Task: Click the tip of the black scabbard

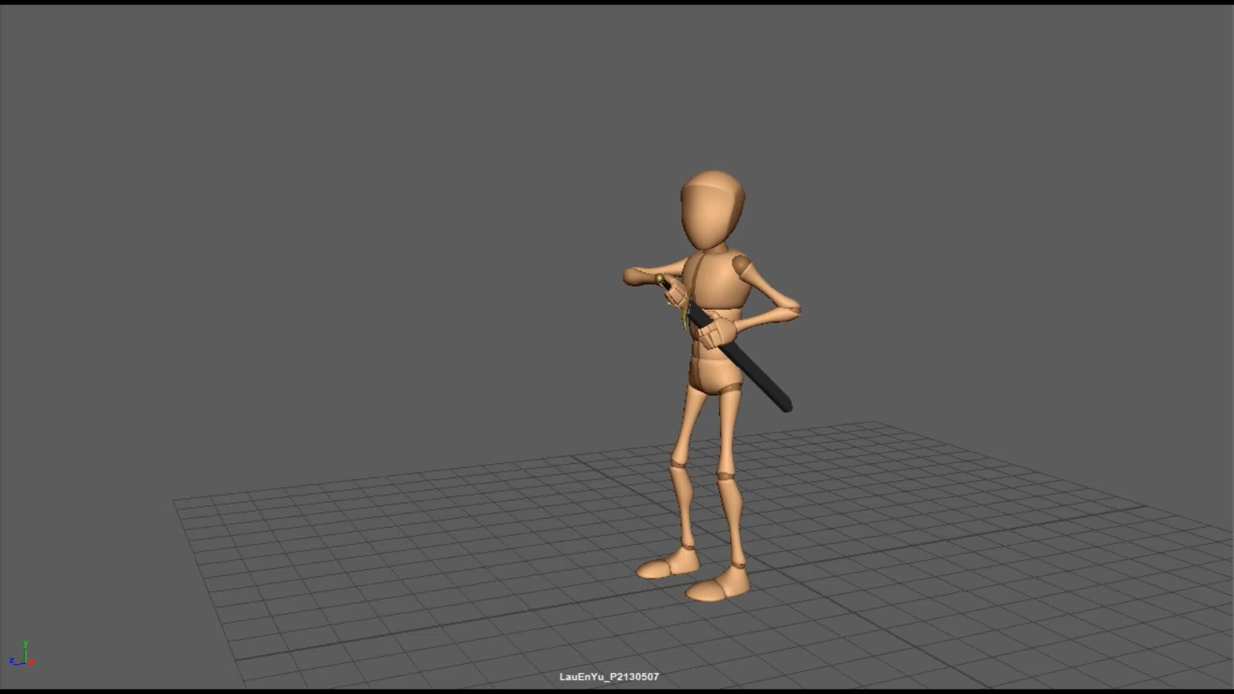Action: point(785,406)
